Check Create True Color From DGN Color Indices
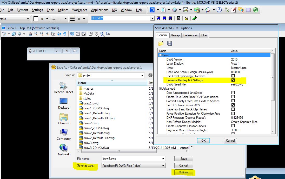285x179 pixels. [233, 97]
